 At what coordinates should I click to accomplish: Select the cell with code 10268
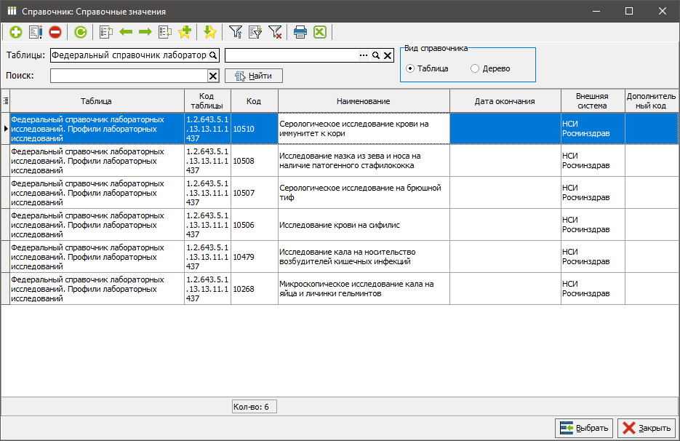pyautogui.click(x=254, y=289)
